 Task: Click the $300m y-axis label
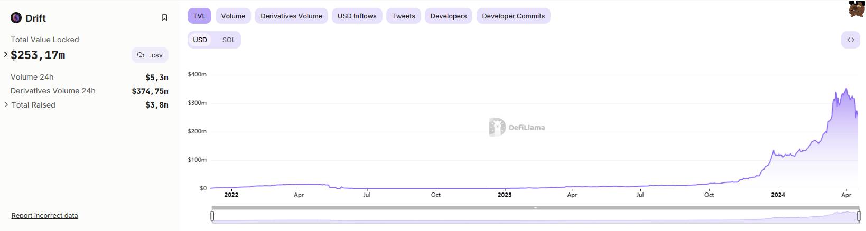click(x=197, y=103)
